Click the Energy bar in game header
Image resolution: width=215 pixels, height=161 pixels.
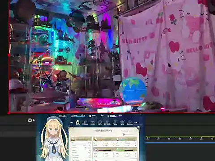click(x=78, y=116)
